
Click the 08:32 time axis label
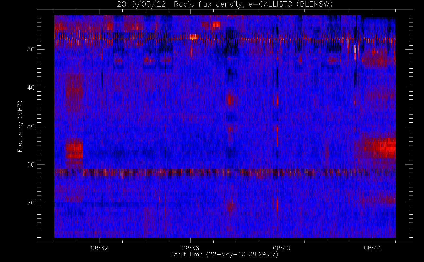click(100, 248)
